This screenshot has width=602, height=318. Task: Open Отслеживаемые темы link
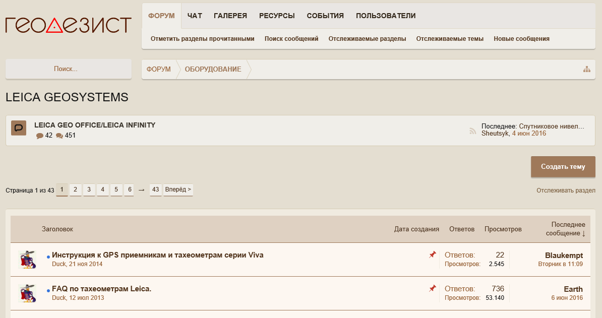click(450, 39)
